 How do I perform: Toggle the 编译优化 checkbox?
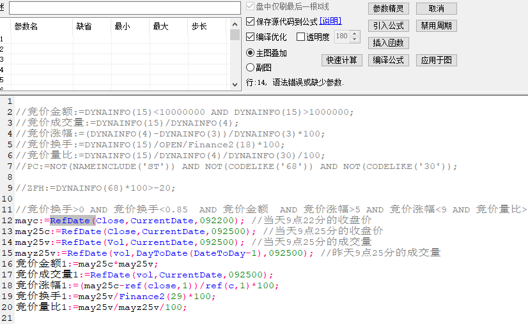coord(250,36)
